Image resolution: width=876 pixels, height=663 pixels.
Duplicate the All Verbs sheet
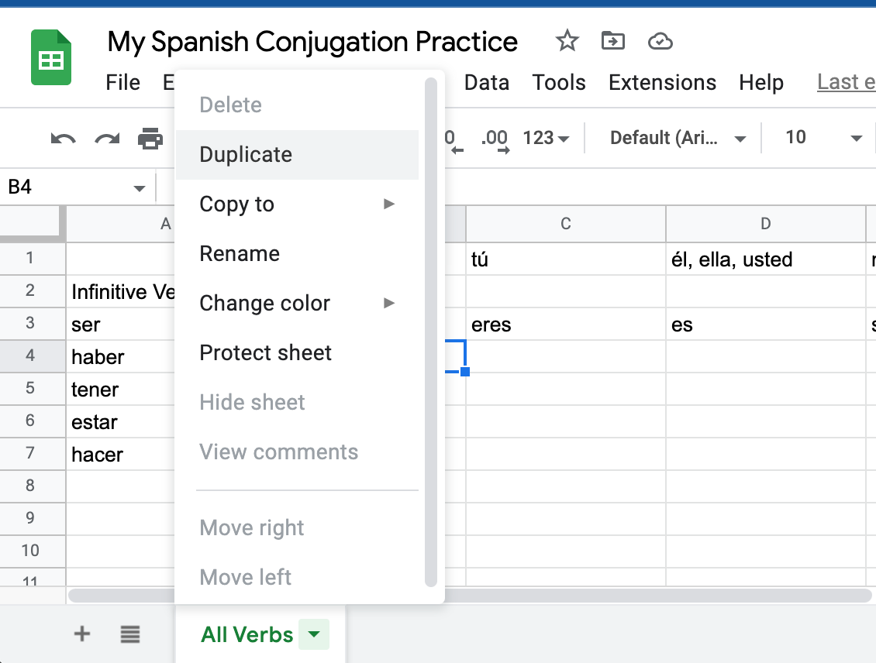coord(245,154)
